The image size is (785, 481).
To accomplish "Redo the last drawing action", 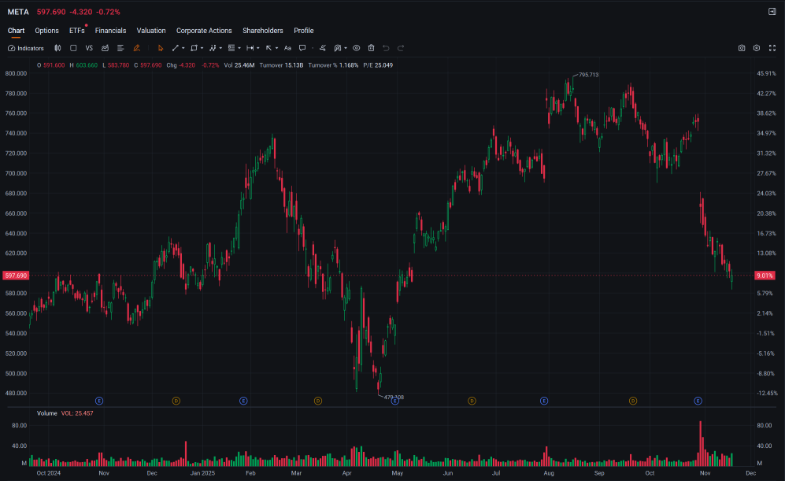I will (x=401, y=48).
